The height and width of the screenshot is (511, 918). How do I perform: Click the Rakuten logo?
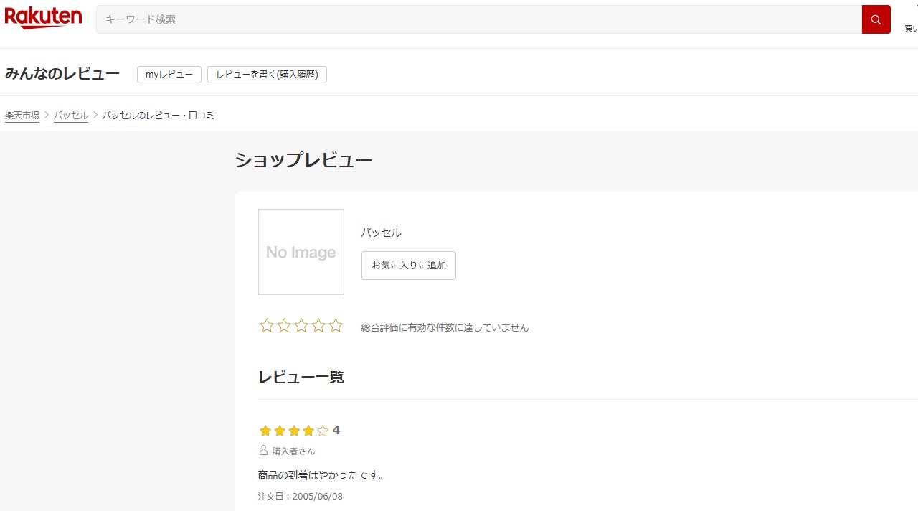tap(43, 19)
